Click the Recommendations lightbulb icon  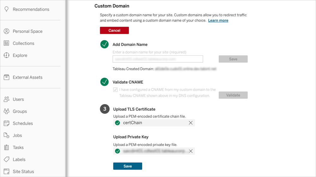(6, 9)
